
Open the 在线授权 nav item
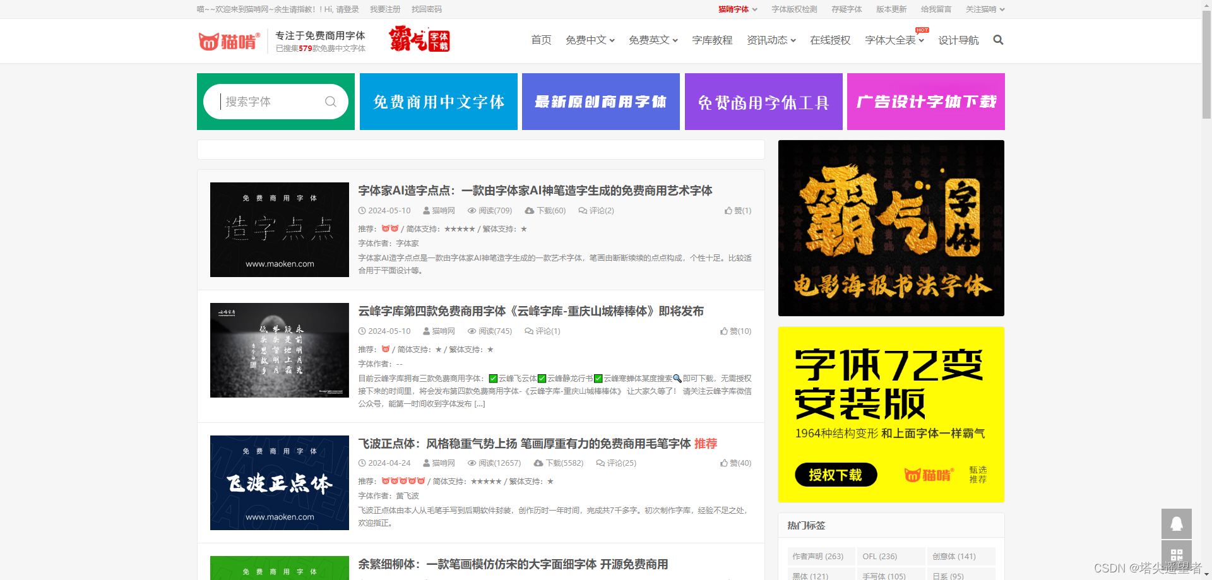tap(830, 40)
